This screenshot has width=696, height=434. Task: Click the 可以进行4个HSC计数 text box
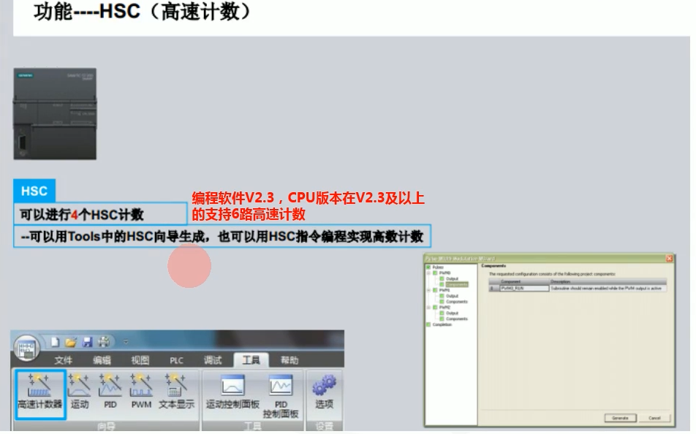(x=100, y=214)
